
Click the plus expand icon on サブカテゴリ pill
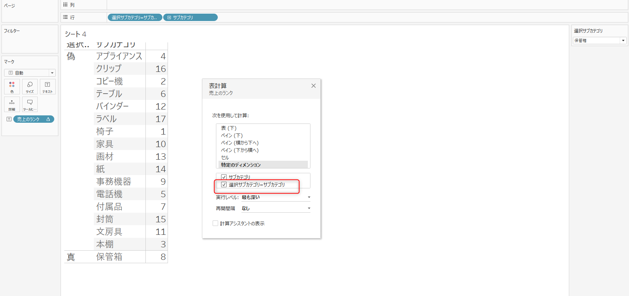169,17
